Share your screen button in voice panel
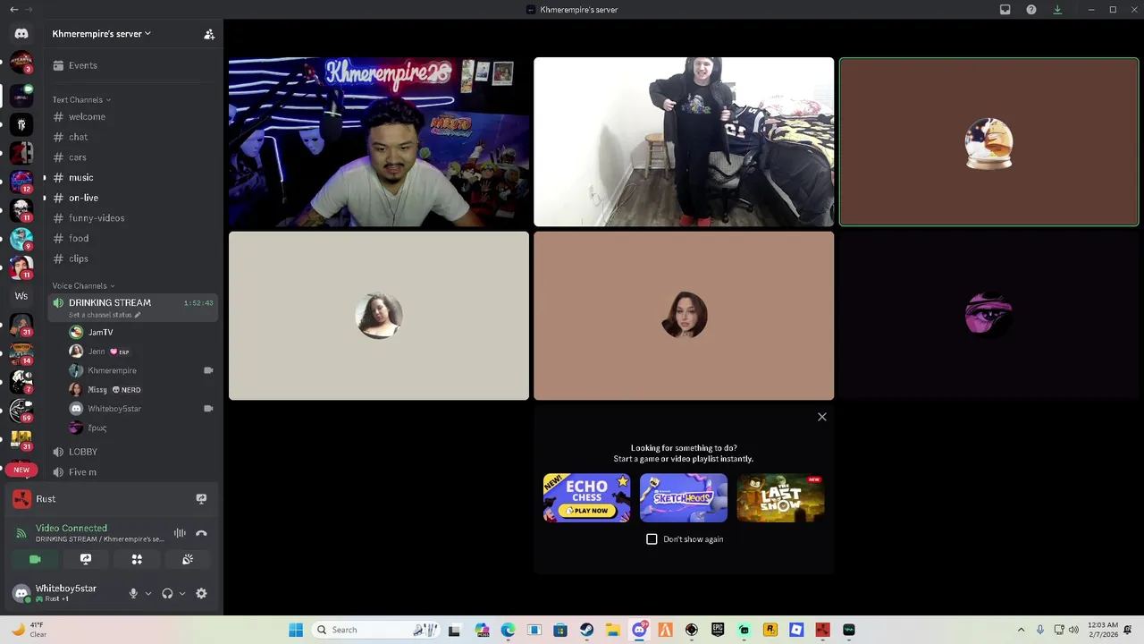Screen dimensions: 1144x644 click(x=86, y=559)
